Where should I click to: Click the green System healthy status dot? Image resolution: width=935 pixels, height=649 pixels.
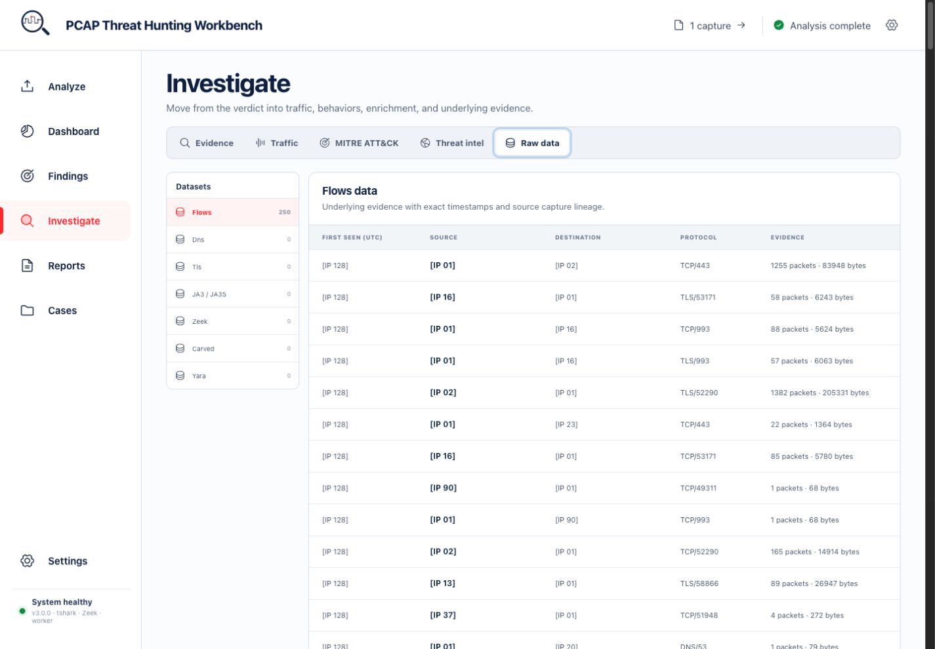click(22, 611)
